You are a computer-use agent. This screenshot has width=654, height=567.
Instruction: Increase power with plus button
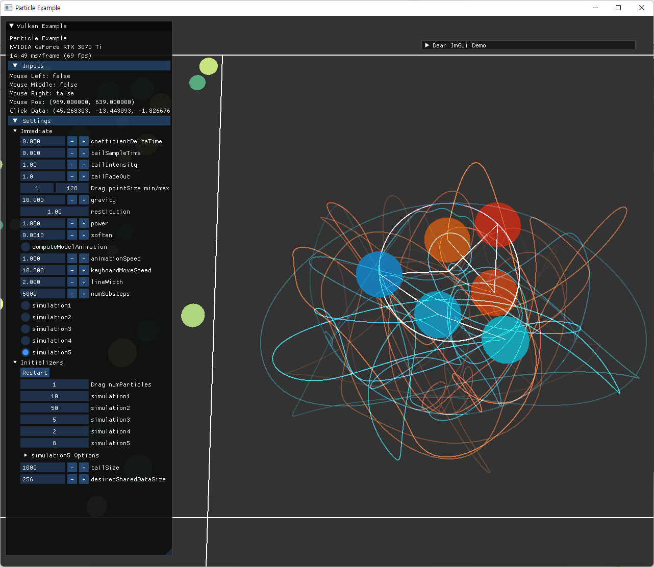pyautogui.click(x=84, y=223)
